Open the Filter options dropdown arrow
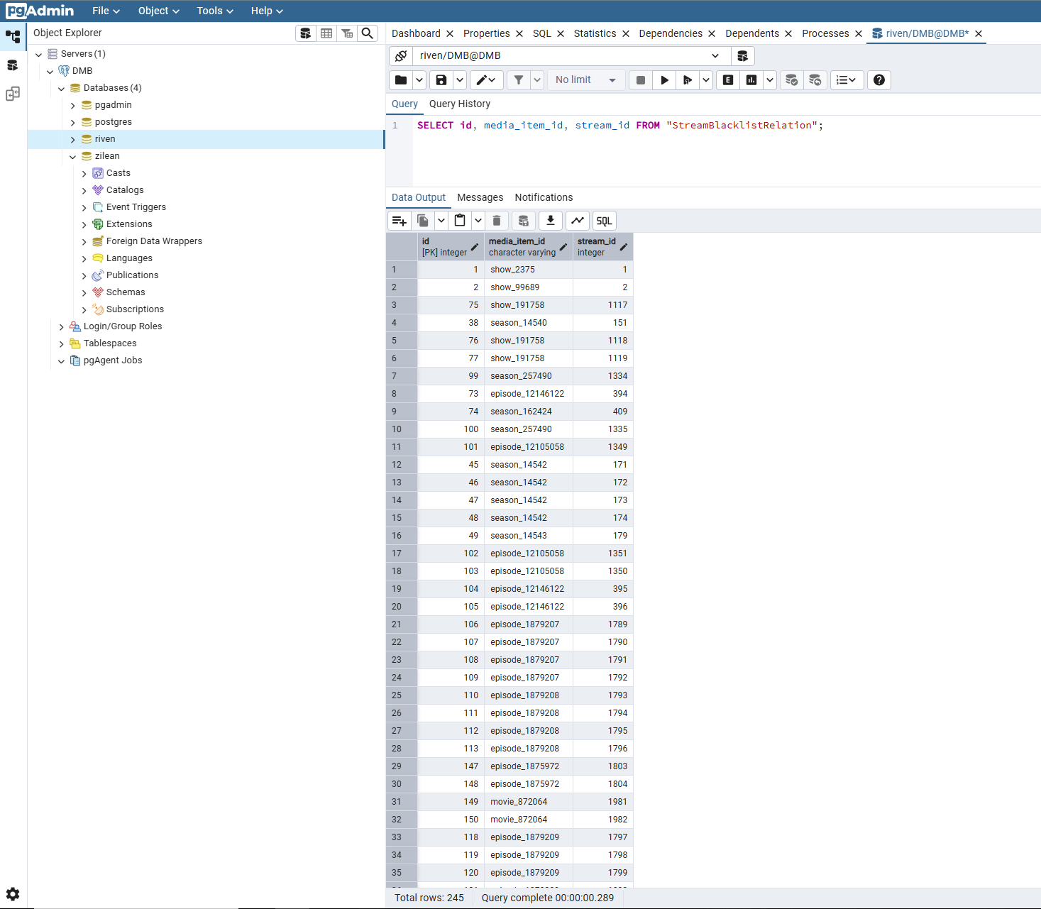 point(537,80)
